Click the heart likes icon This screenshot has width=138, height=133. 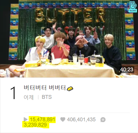coord(63,120)
